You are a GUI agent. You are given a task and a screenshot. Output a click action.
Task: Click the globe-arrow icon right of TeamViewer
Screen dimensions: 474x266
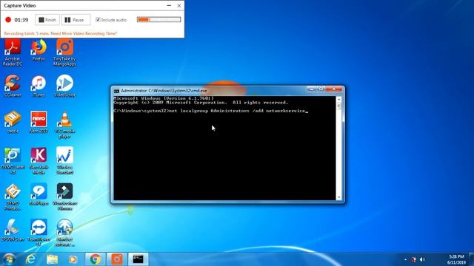pos(64,233)
